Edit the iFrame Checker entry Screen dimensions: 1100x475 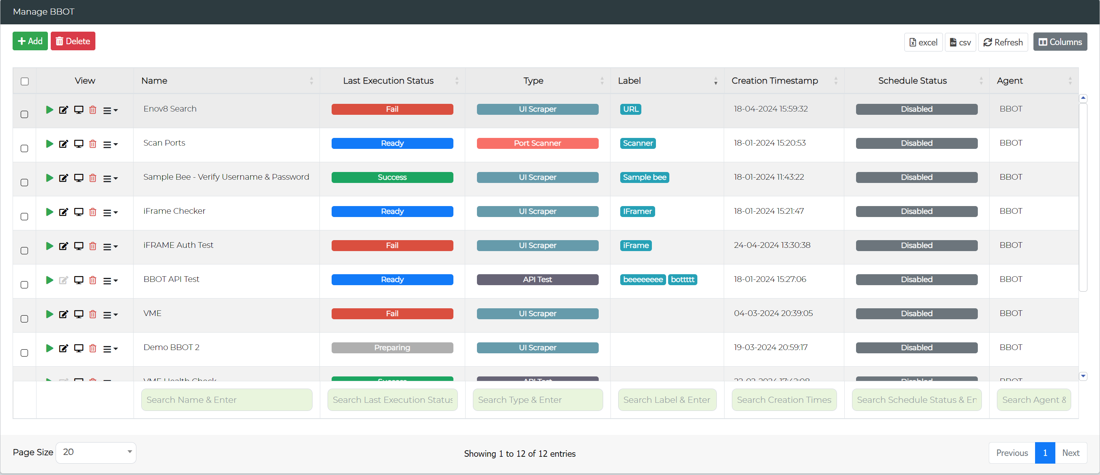tap(64, 212)
